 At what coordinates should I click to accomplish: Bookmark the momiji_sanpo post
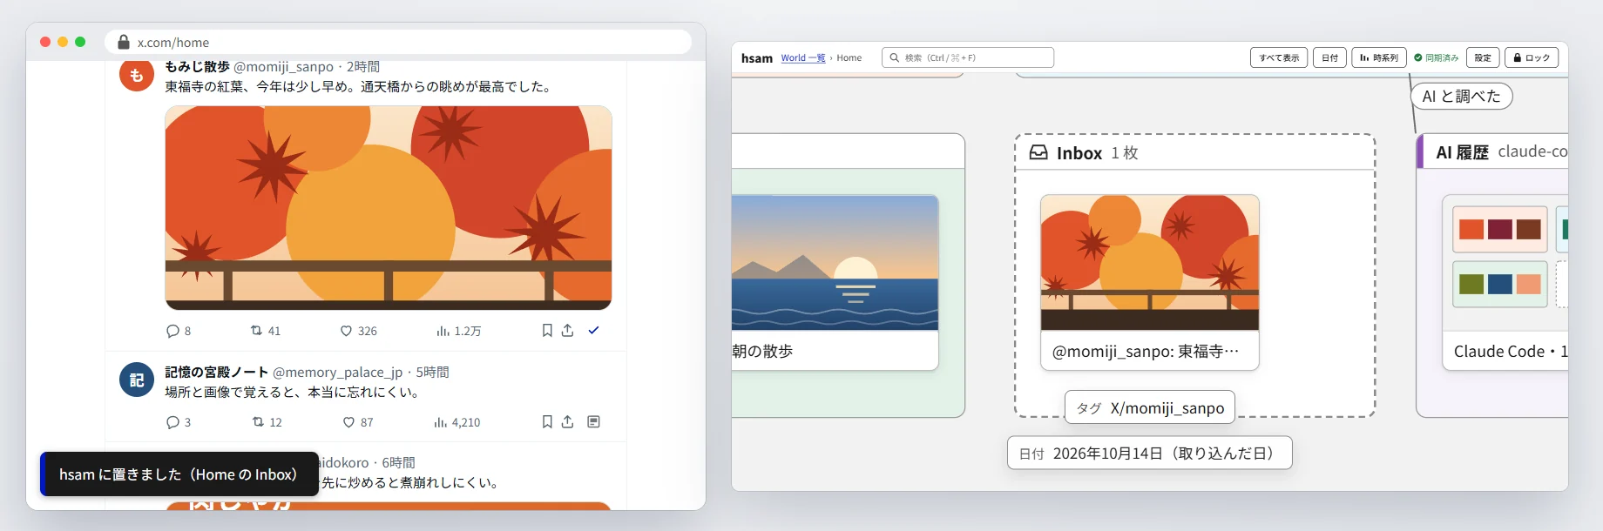point(547,331)
